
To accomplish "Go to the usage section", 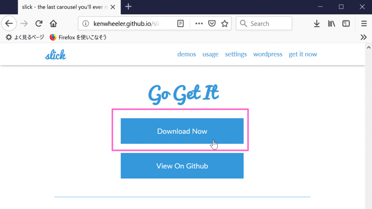I will click(x=210, y=54).
